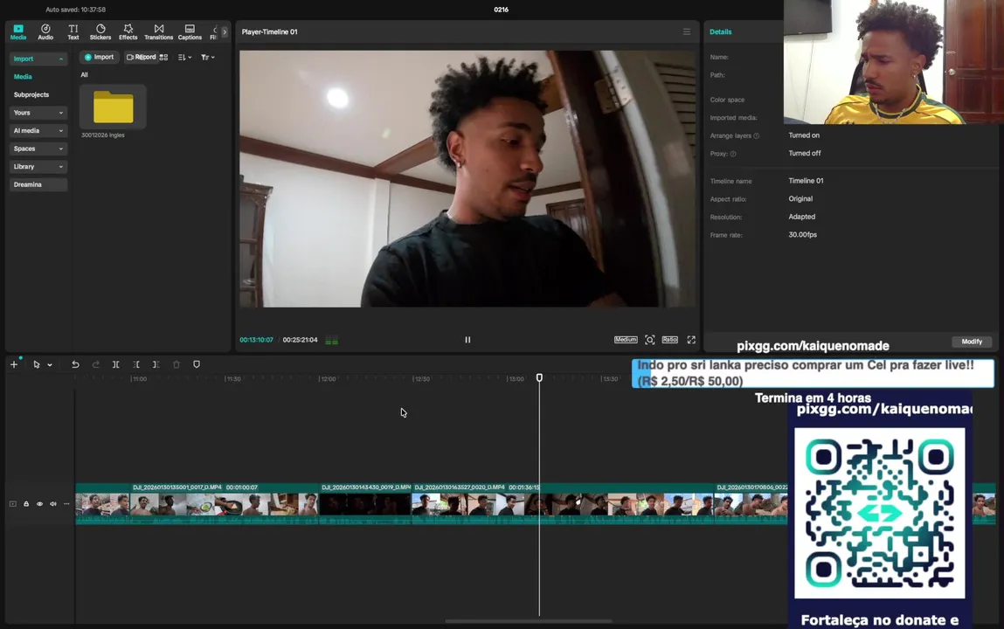
Task: Click the Arrange layers info icon
Action: (x=756, y=135)
